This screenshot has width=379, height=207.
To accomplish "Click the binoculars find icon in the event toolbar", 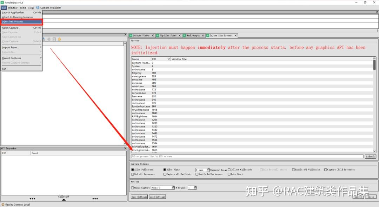I will click(x=49, y=39).
